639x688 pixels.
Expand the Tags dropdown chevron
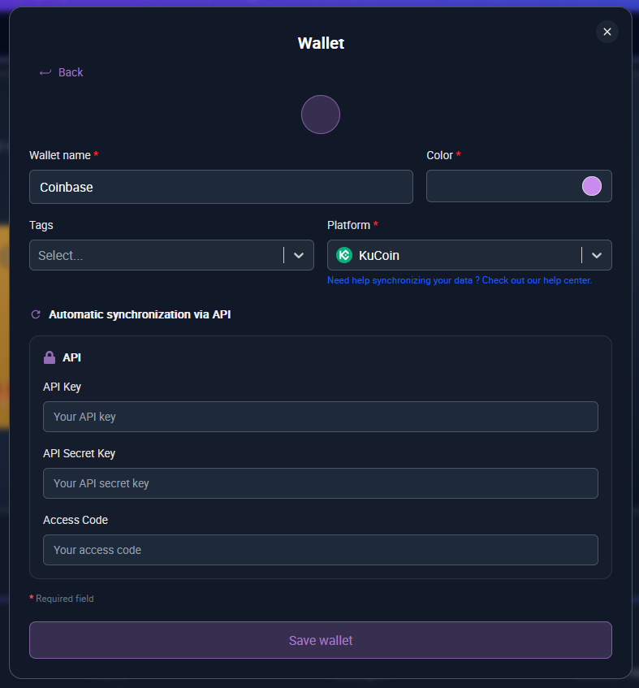coord(299,255)
